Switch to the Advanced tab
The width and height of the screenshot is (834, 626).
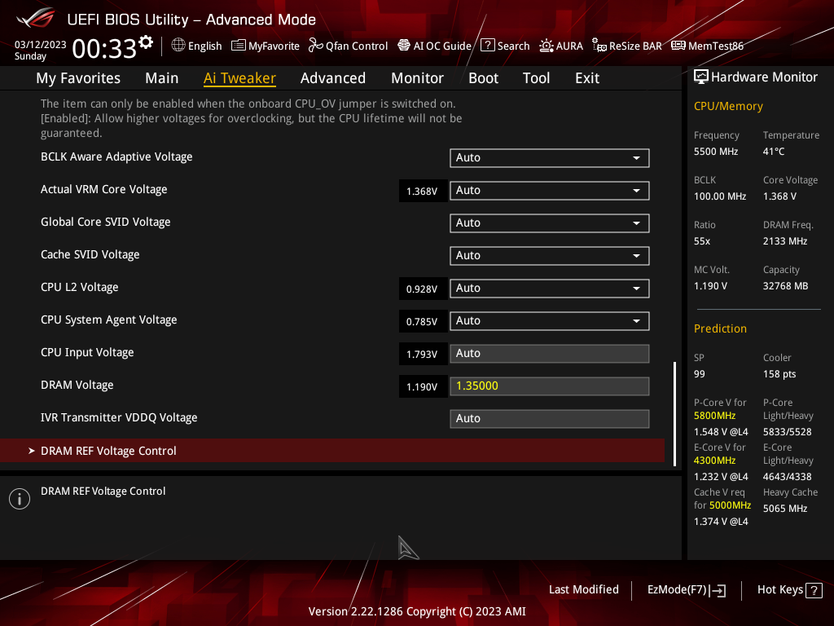pos(333,78)
